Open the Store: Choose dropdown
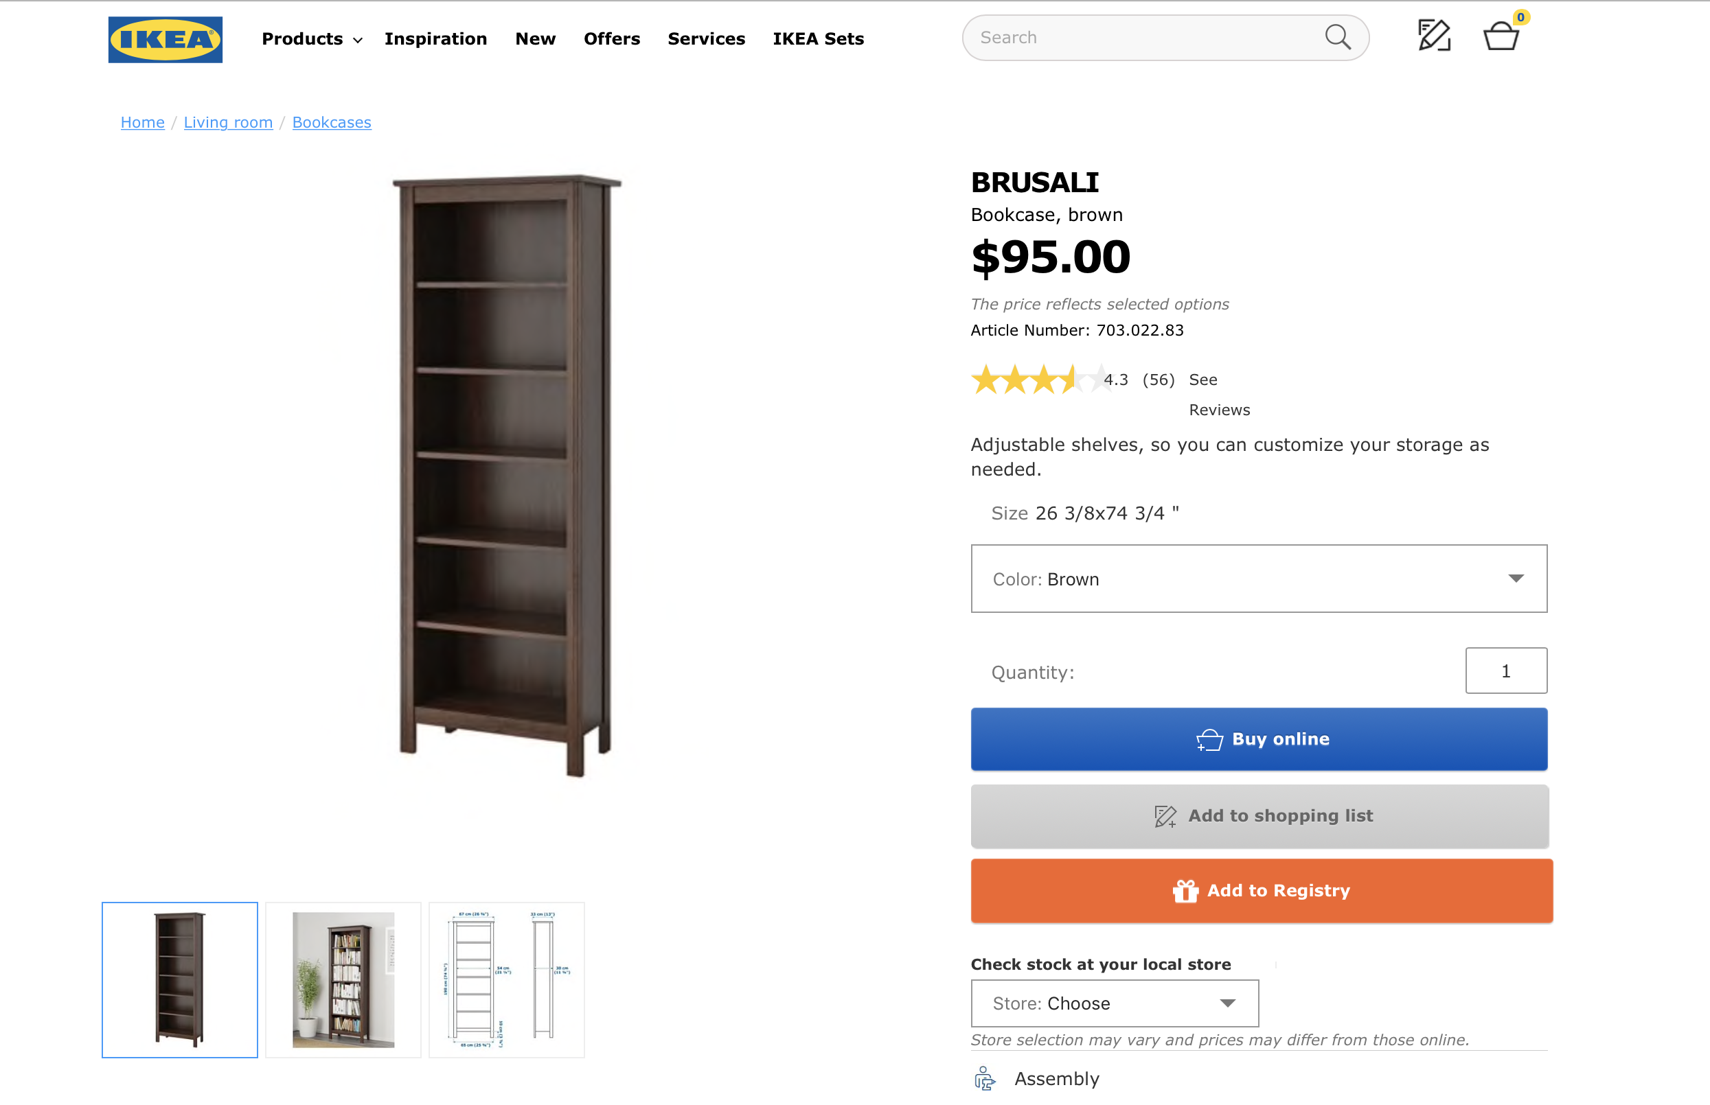 (x=1114, y=1003)
